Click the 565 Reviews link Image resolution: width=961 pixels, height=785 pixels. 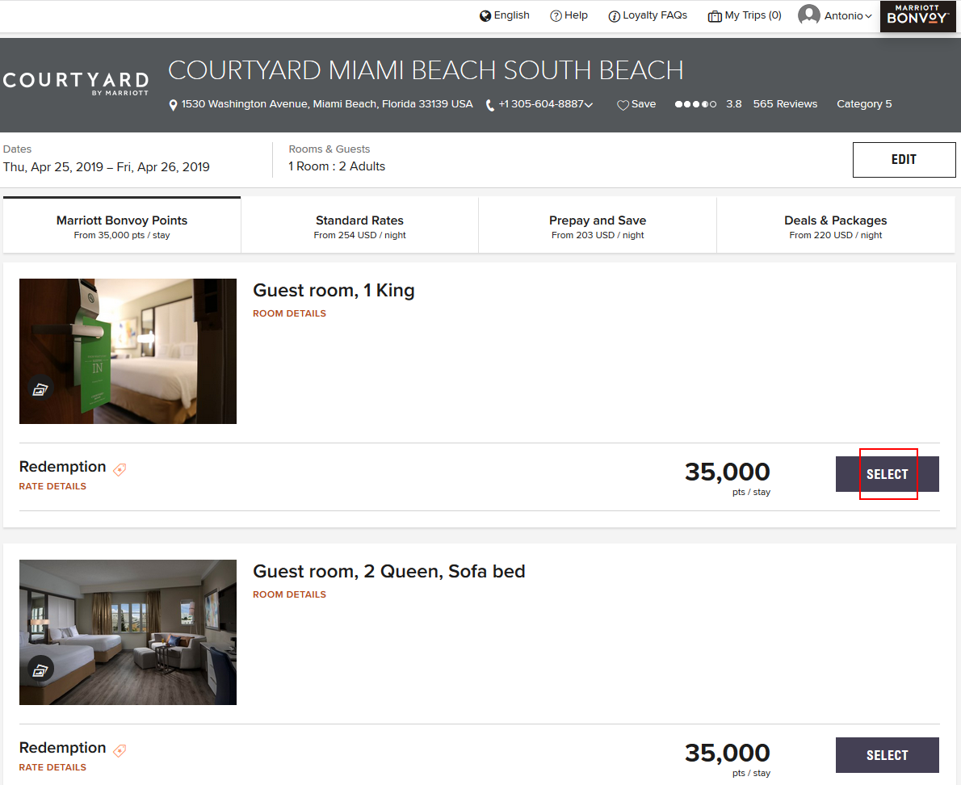tap(785, 104)
